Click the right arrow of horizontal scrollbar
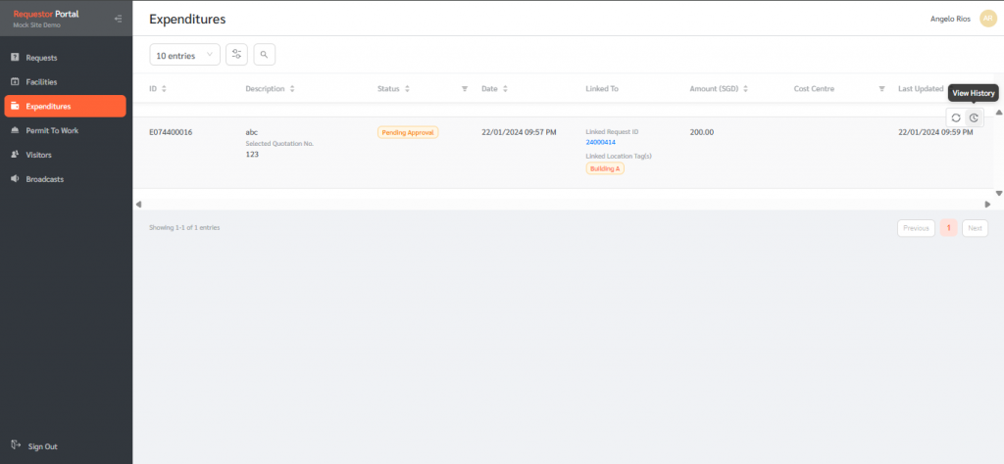The image size is (1004, 464). [987, 204]
